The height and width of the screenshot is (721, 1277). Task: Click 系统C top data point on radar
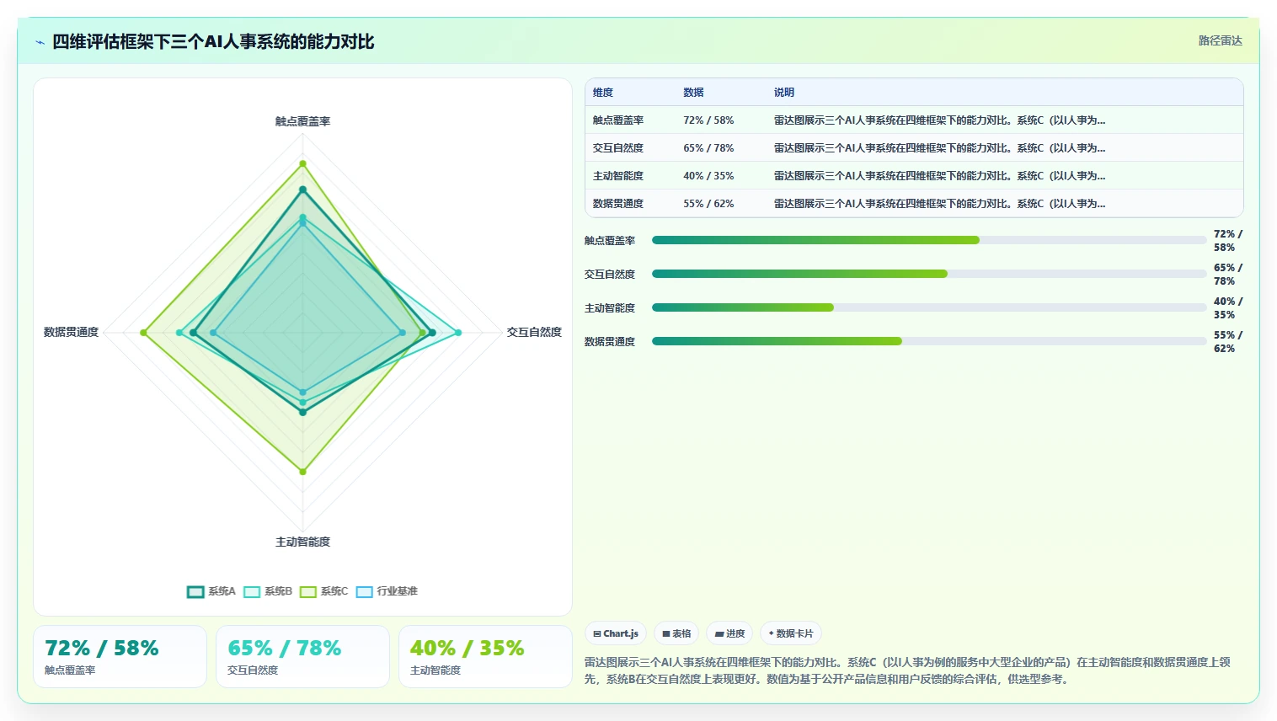click(x=302, y=163)
